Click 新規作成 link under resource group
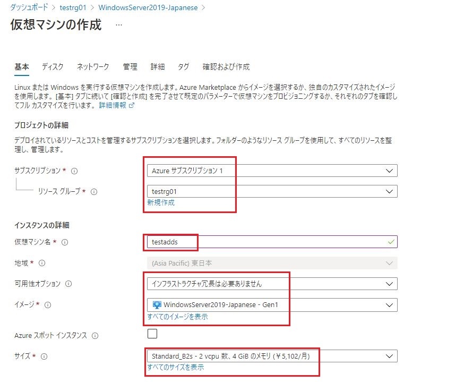Screen dimensions: 464x382 (161, 202)
